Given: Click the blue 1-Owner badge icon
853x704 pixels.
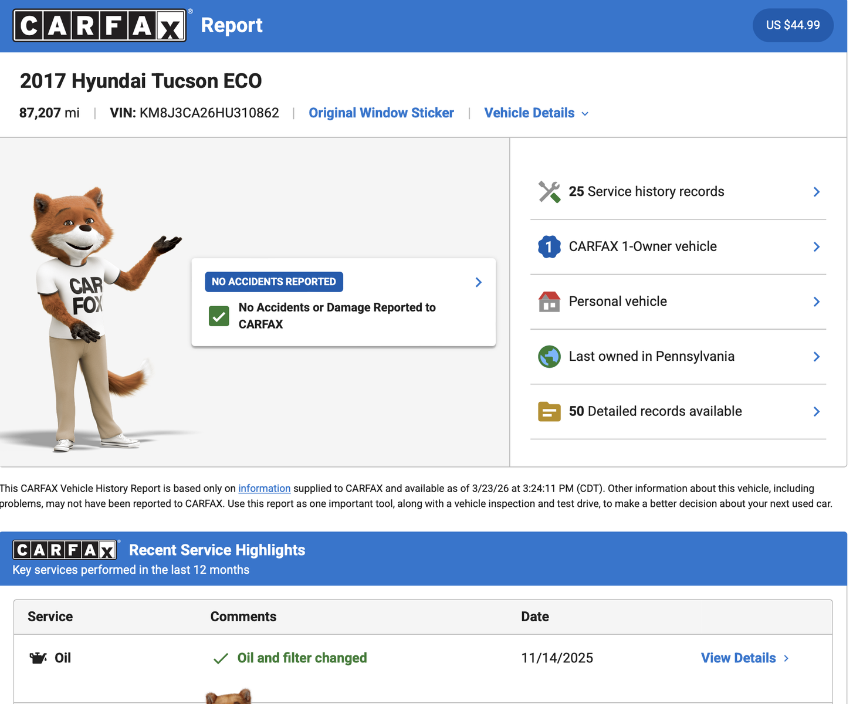Looking at the screenshot, I should pyautogui.click(x=549, y=247).
